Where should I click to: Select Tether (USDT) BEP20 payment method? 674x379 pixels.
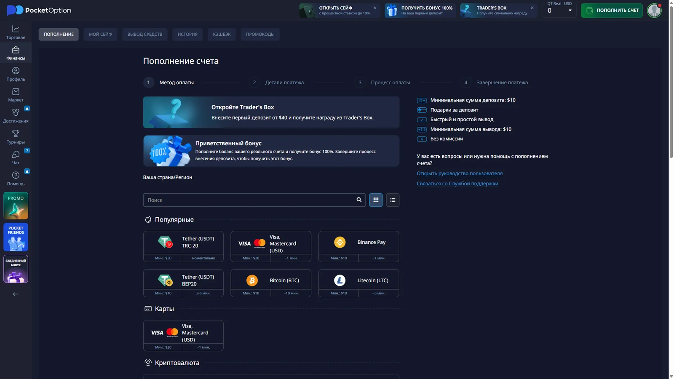coord(183,283)
